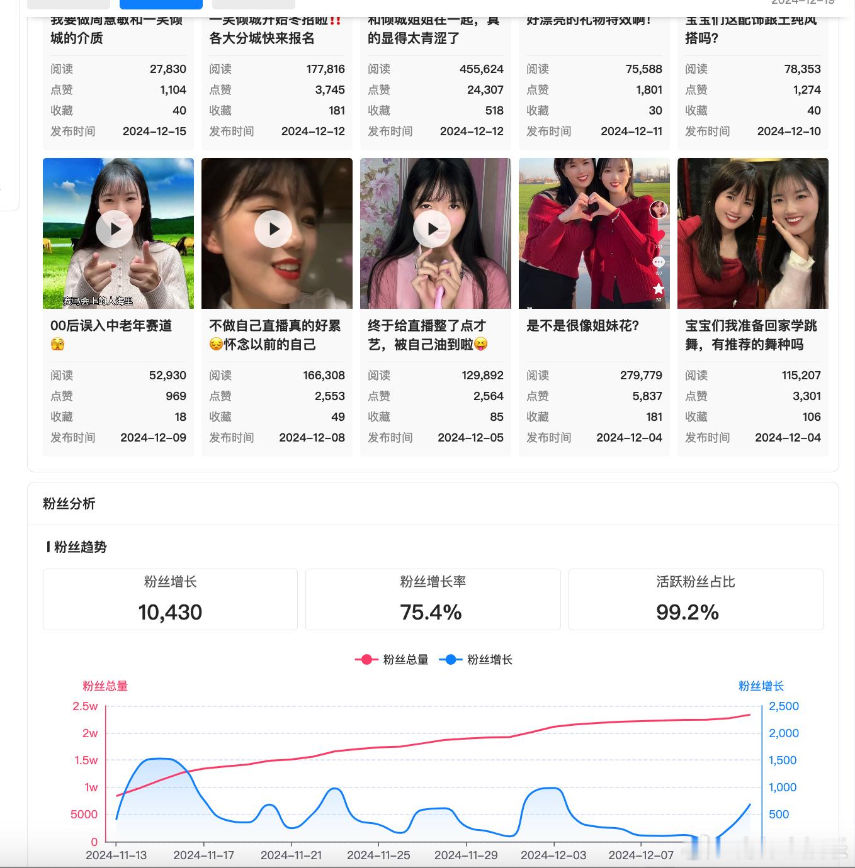Image resolution: width=855 pixels, height=868 pixels.
Task: Click the read count 166,308
Action: [324, 376]
